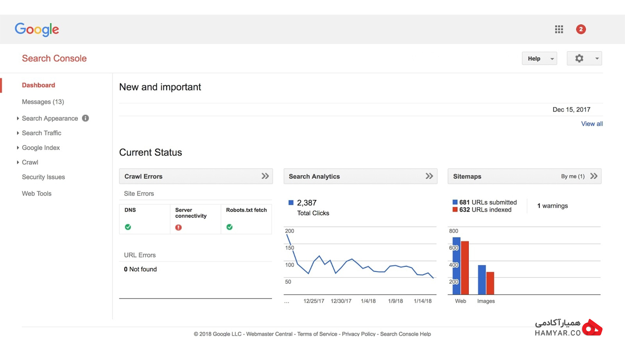Screen dimensions: 625x351
Task: Open the Google apps grid icon
Action: click(x=559, y=29)
